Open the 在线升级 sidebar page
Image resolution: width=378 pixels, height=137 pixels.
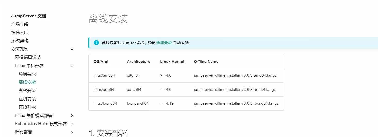click(27, 107)
